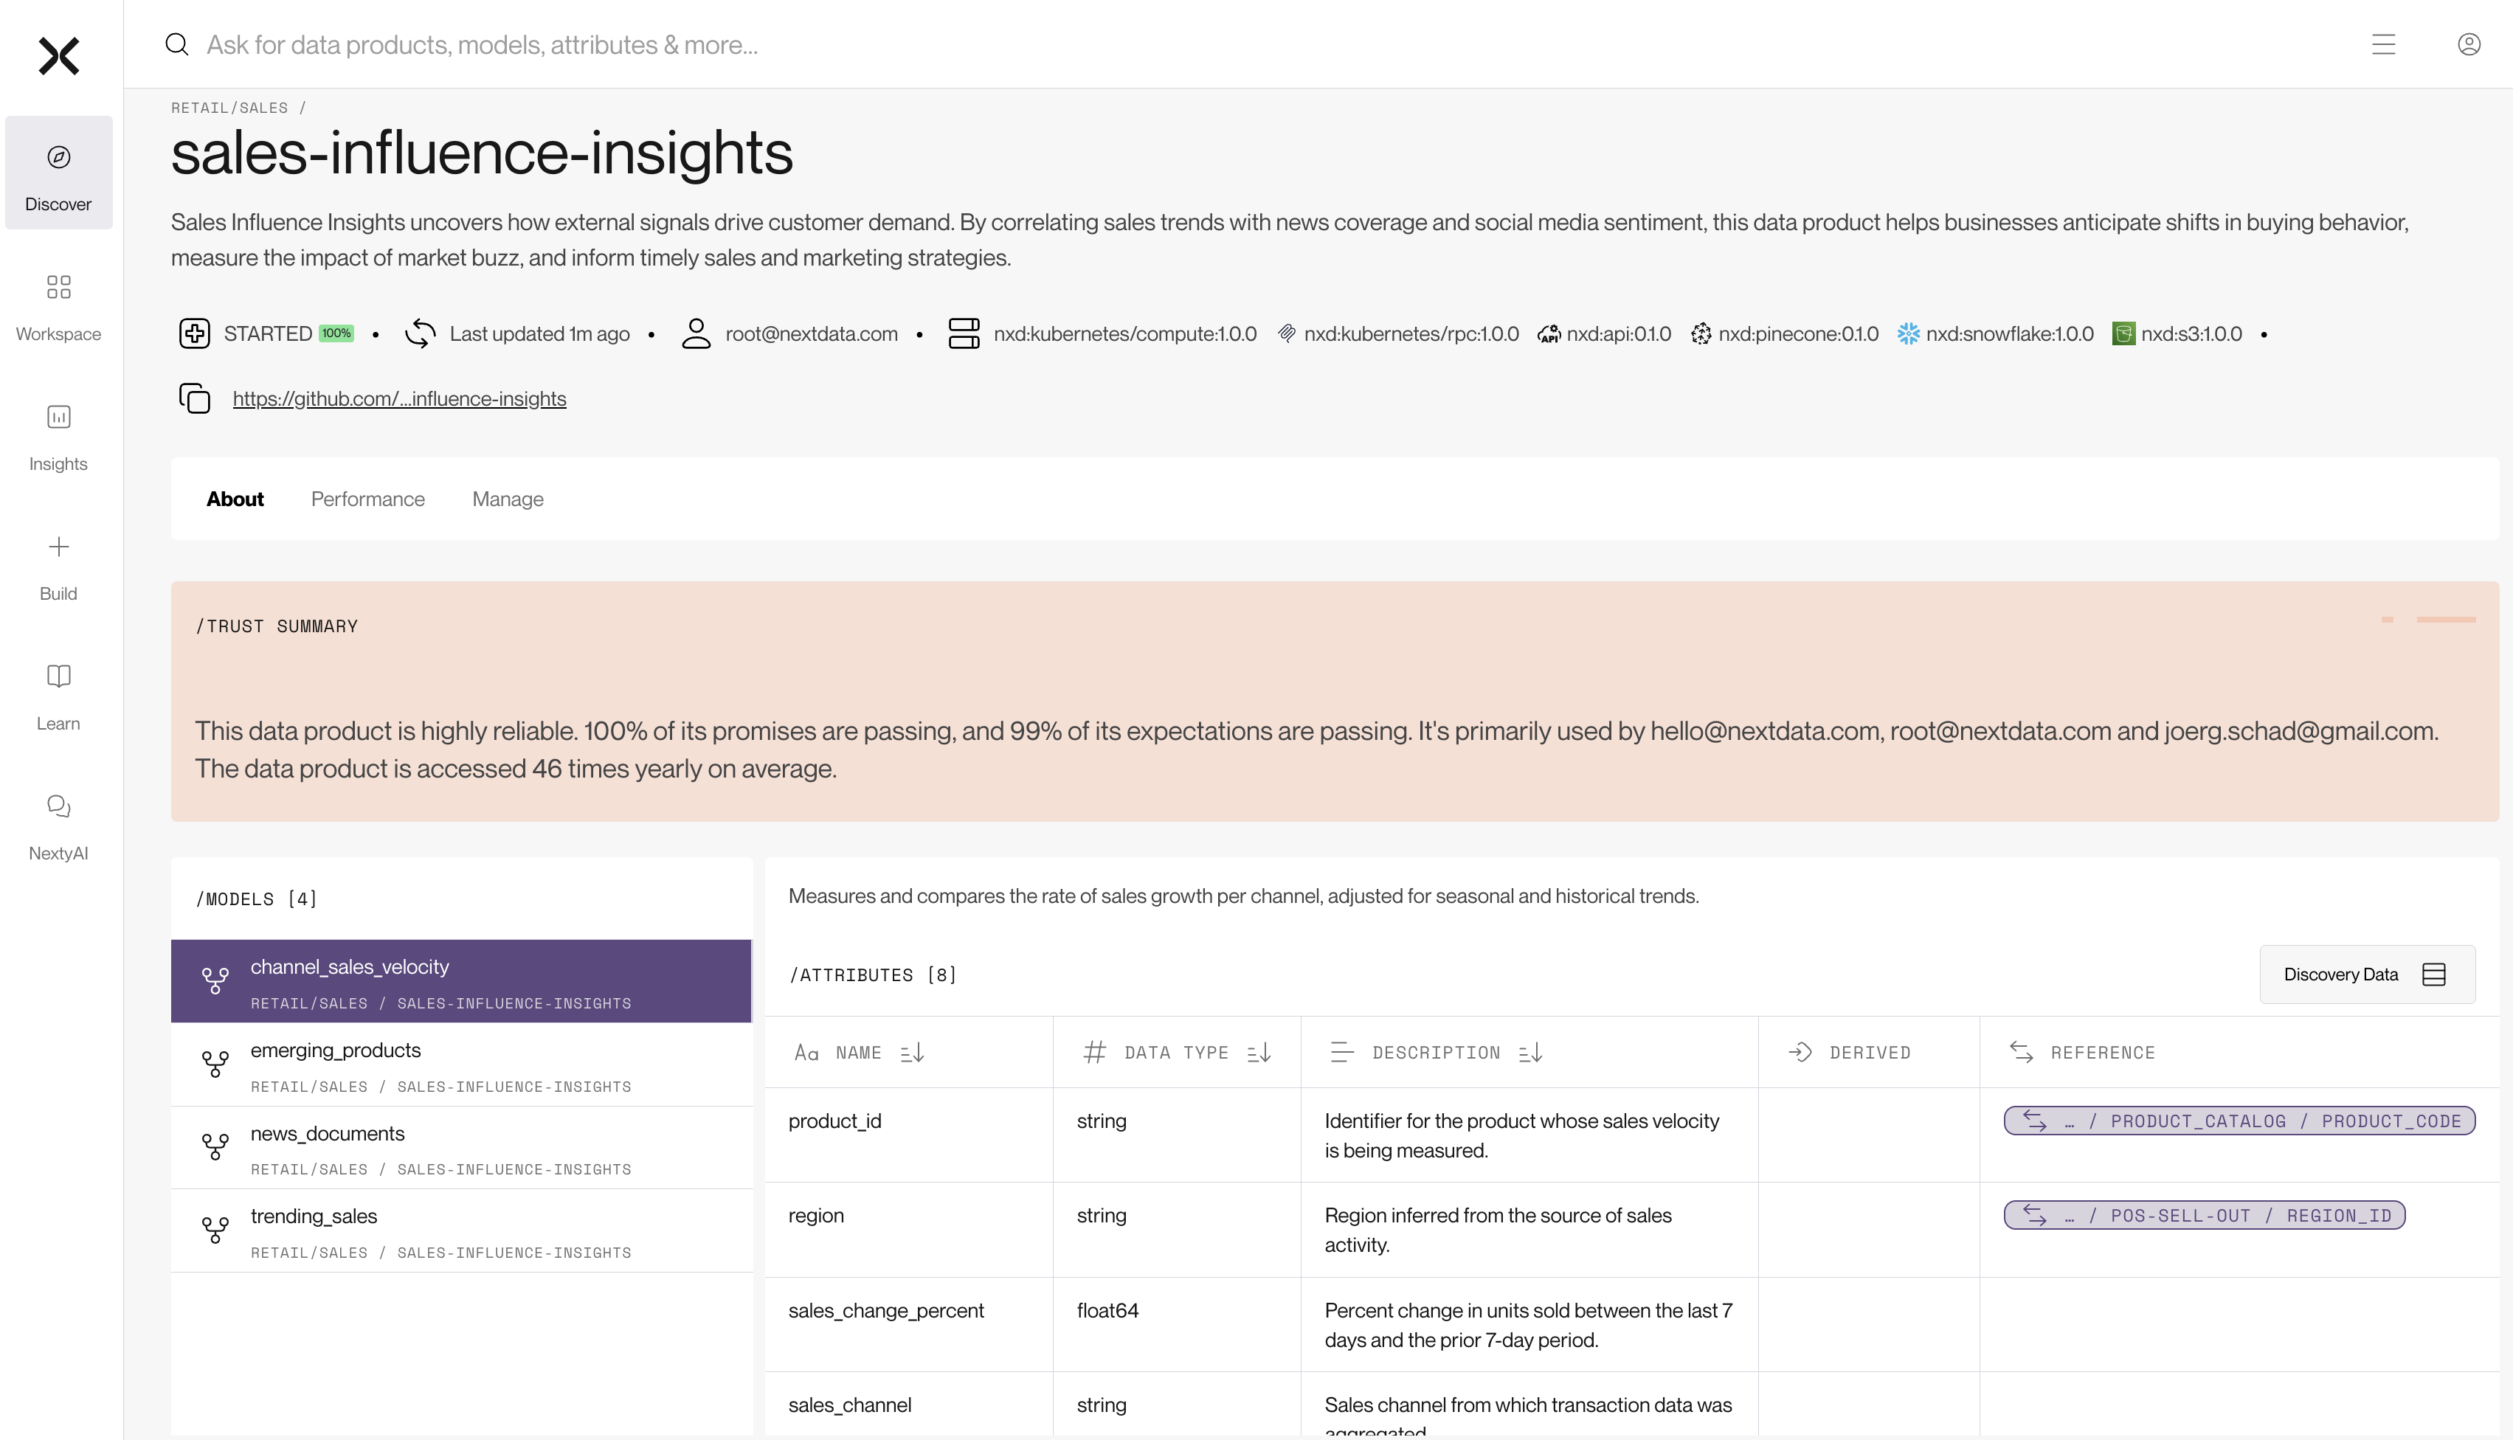Open the user profile icon at top right

(x=2469, y=44)
